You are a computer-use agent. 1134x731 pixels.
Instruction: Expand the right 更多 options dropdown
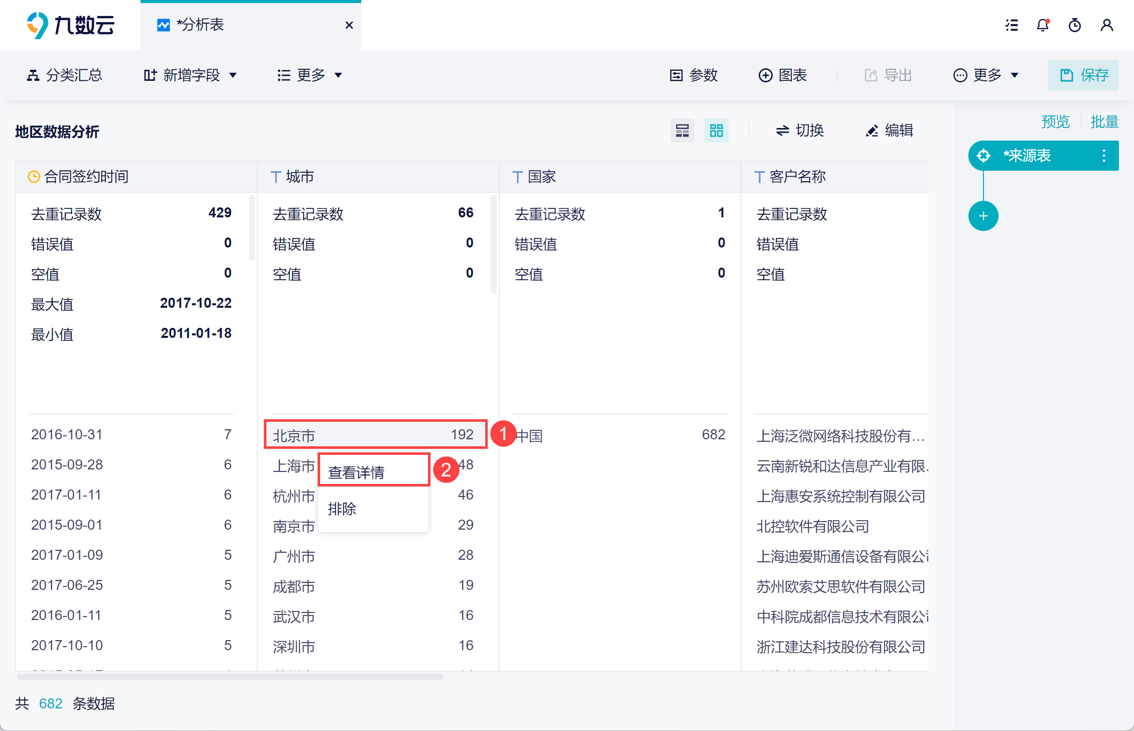[x=986, y=75]
